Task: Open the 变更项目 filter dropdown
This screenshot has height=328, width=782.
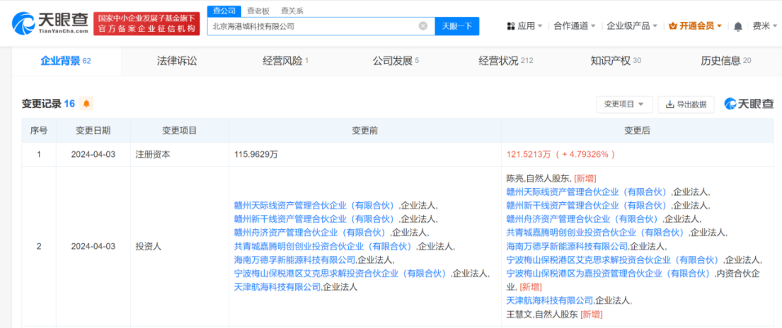Action: pyautogui.click(x=624, y=104)
